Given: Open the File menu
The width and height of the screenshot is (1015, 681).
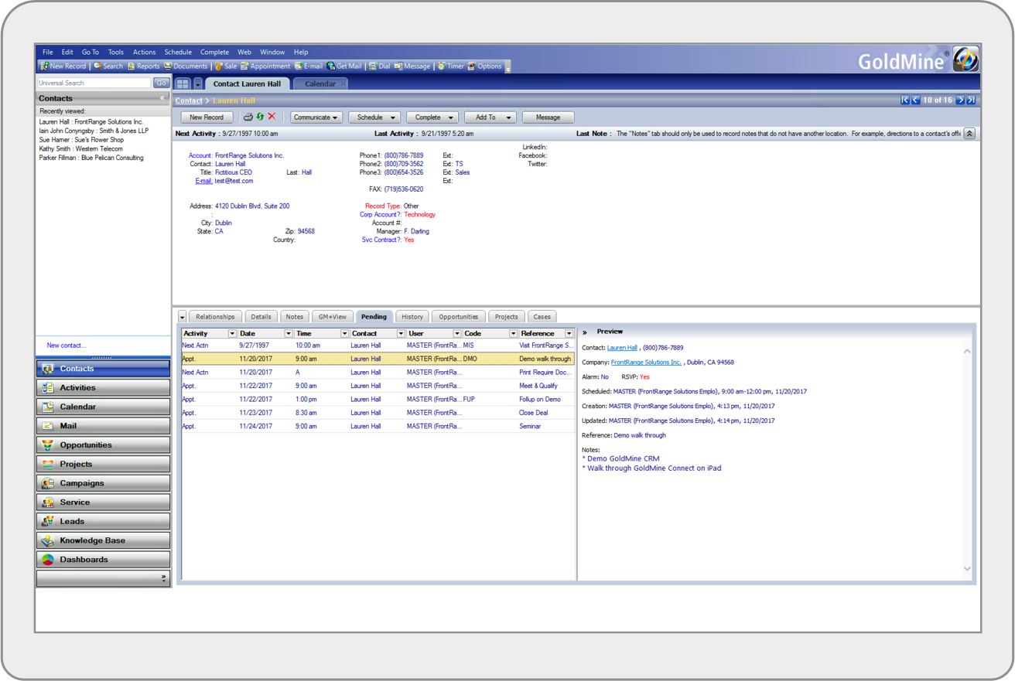Looking at the screenshot, I should 47,52.
